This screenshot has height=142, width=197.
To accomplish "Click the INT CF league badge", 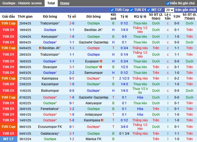I will point(9,139).
